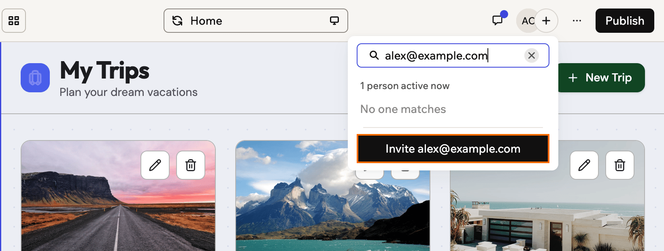The height and width of the screenshot is (251, 664).
Task: Open the comments speech bubble icon
Action: coord(498,21)
